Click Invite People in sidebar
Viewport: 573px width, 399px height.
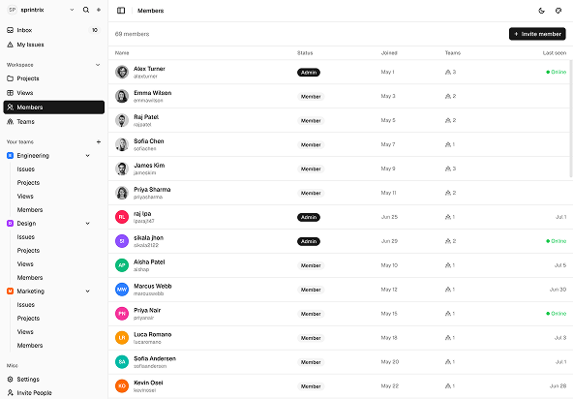pyautogui.click(x=54, y=393)
